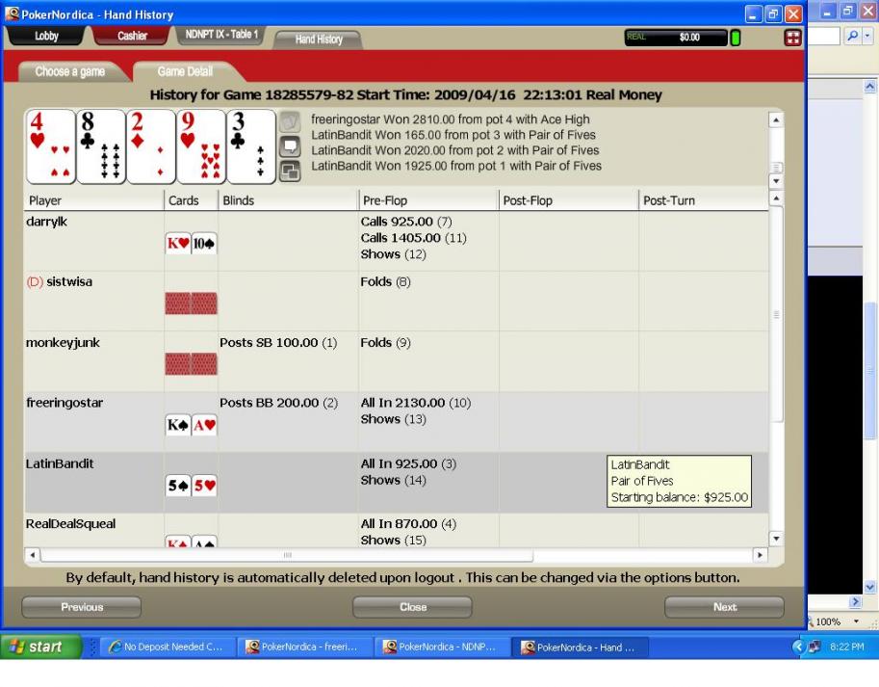
Task: Click the 3 of clubs board card
Action: (251, 146)
